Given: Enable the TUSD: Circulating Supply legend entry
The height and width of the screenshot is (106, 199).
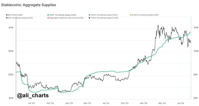Looking at the screenshot, I should tap(103, 18).
